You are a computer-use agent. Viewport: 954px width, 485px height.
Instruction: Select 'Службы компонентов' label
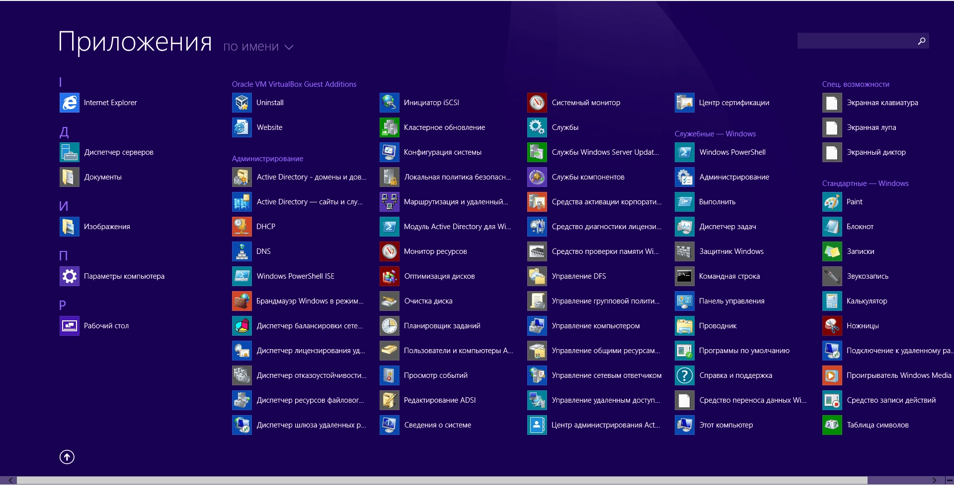point(588,177)
